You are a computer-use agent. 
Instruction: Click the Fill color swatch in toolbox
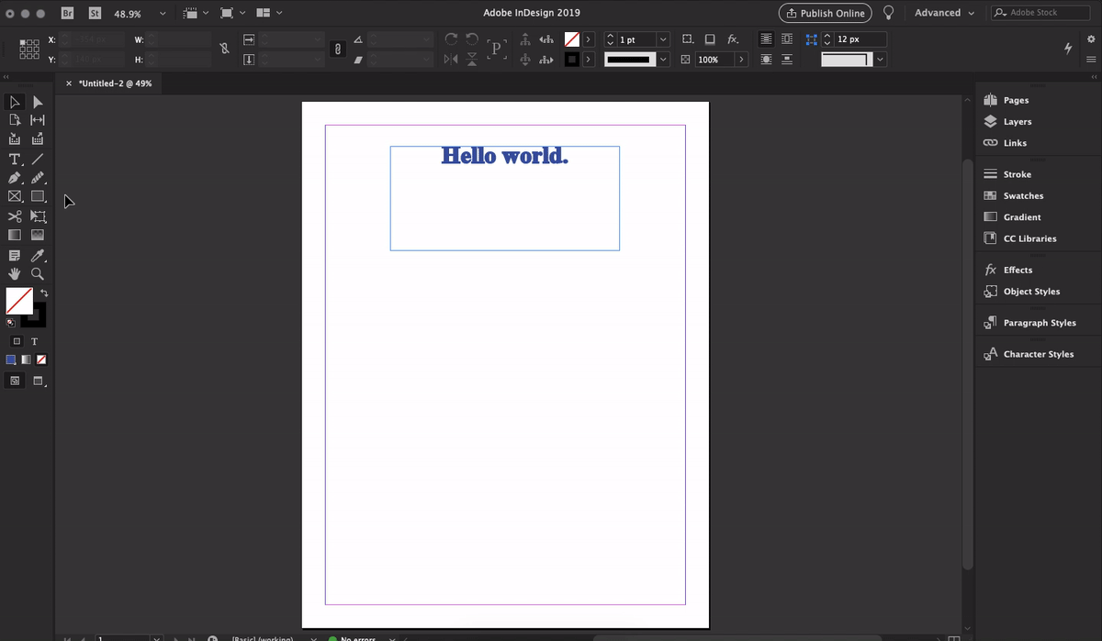(19, 301)
